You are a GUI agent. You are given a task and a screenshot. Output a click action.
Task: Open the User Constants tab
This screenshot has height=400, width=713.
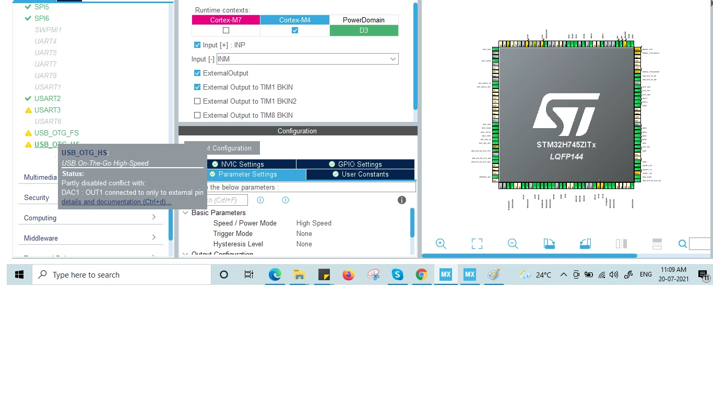pos(360,174)
